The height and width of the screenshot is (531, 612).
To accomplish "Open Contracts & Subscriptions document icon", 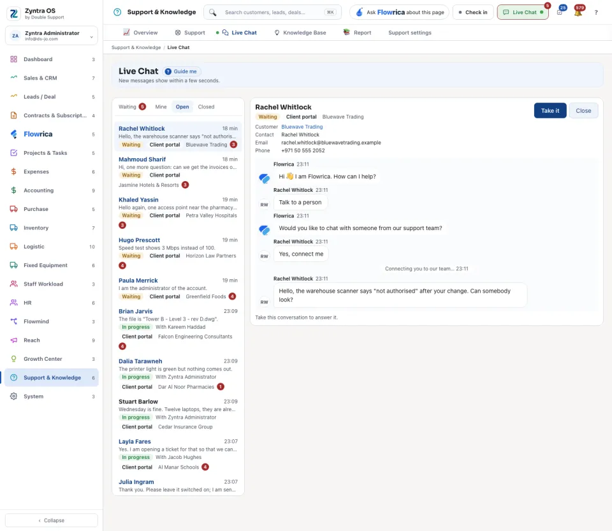I will 13,115.
